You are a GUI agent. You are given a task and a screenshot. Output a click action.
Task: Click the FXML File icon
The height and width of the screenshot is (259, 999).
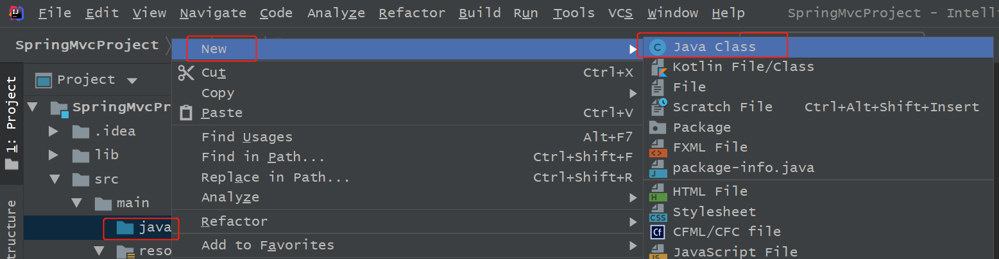click(x=658, y=148)
